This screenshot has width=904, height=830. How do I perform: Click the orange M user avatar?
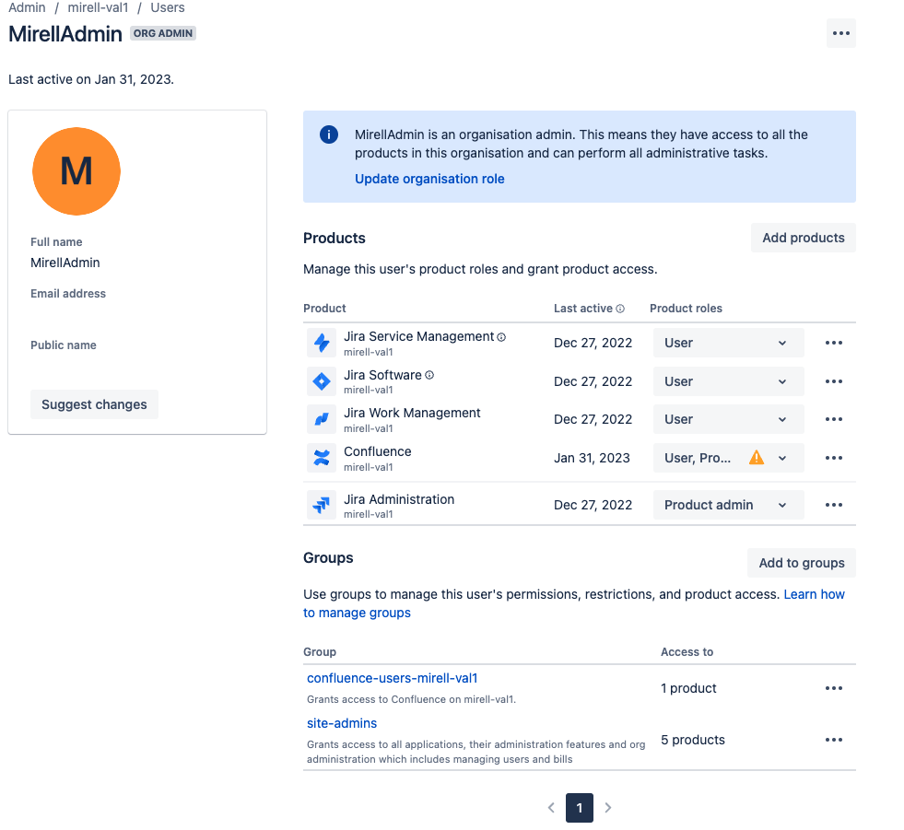tap(76, 171)
